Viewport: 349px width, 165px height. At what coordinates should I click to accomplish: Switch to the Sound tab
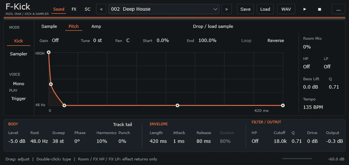(59, 9)
